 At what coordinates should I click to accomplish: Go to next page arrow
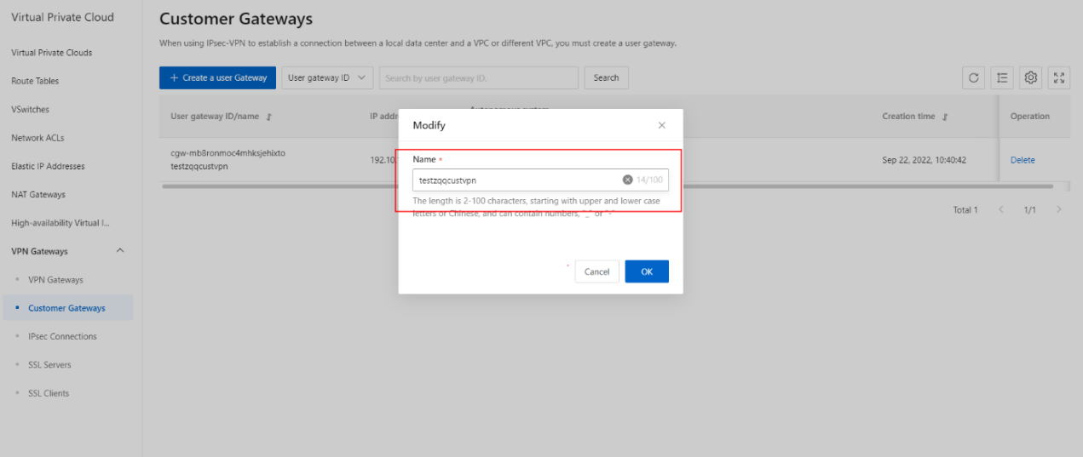[1059, 209]
